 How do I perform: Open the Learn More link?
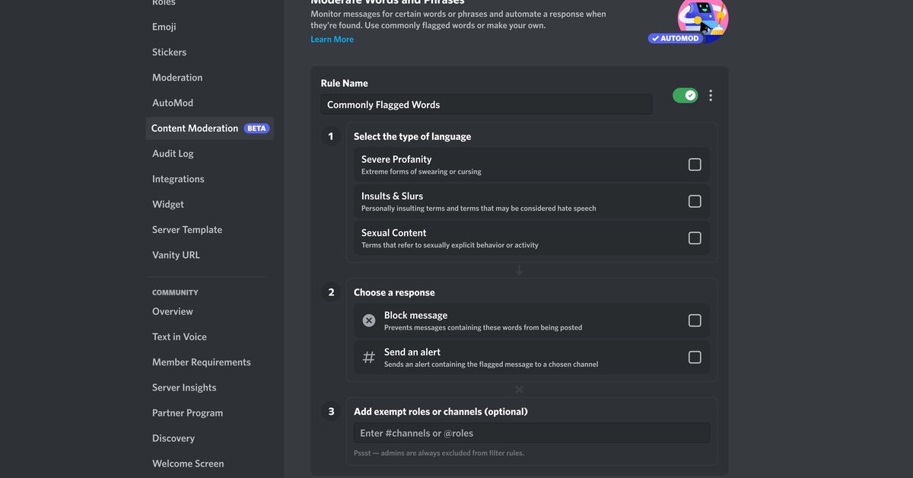tap(332, 40)
